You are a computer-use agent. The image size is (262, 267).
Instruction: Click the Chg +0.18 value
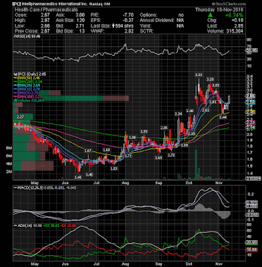click(x=238, y=21)
